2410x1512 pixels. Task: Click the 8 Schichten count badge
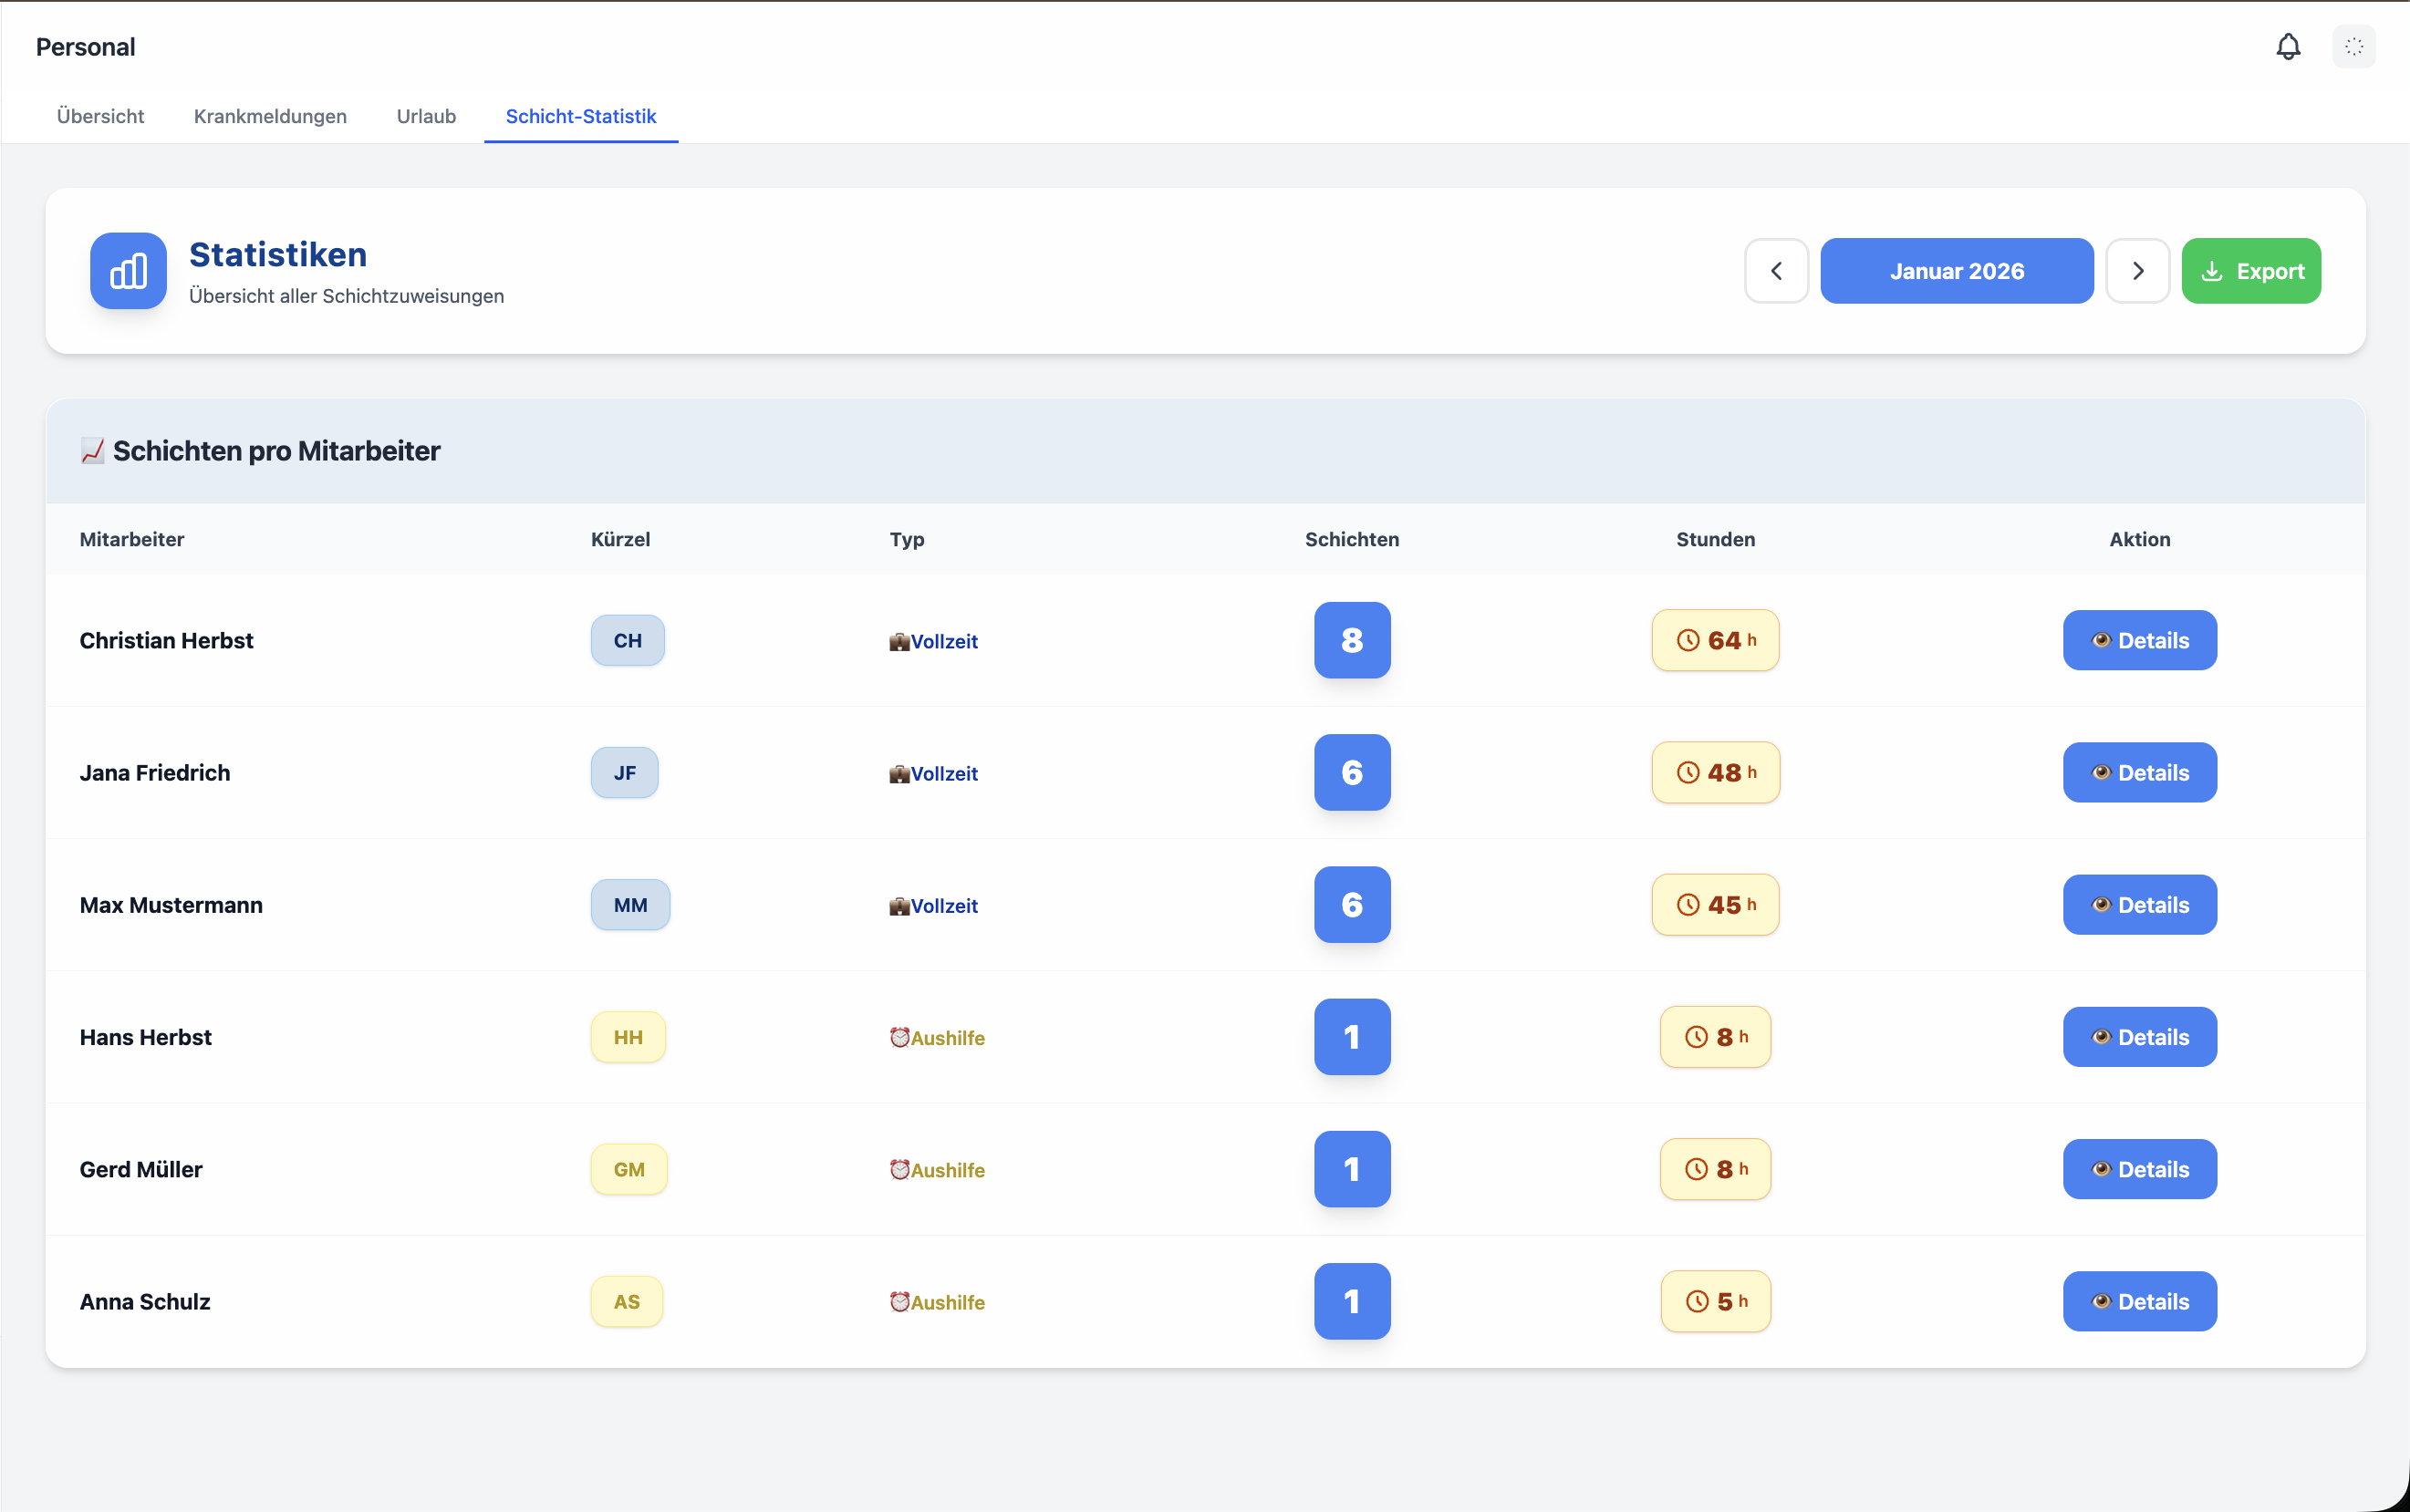tap(1351, 640)
